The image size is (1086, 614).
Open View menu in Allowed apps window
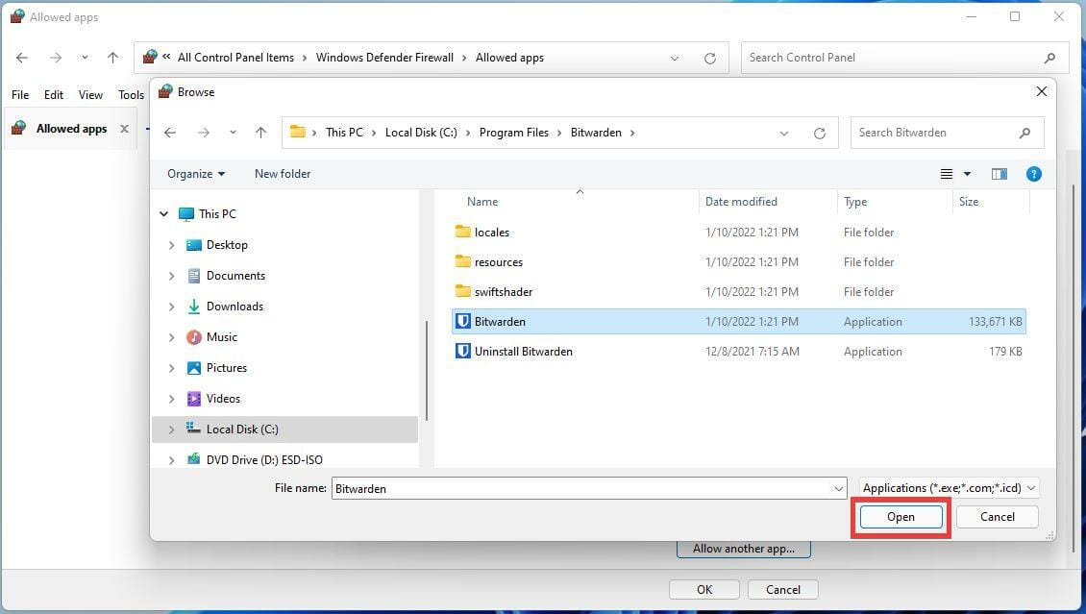point(90,95)
